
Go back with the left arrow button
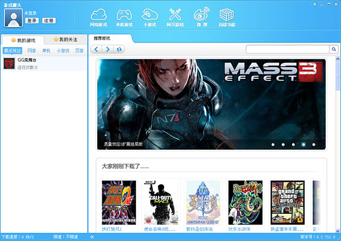[x=96, y=49]
